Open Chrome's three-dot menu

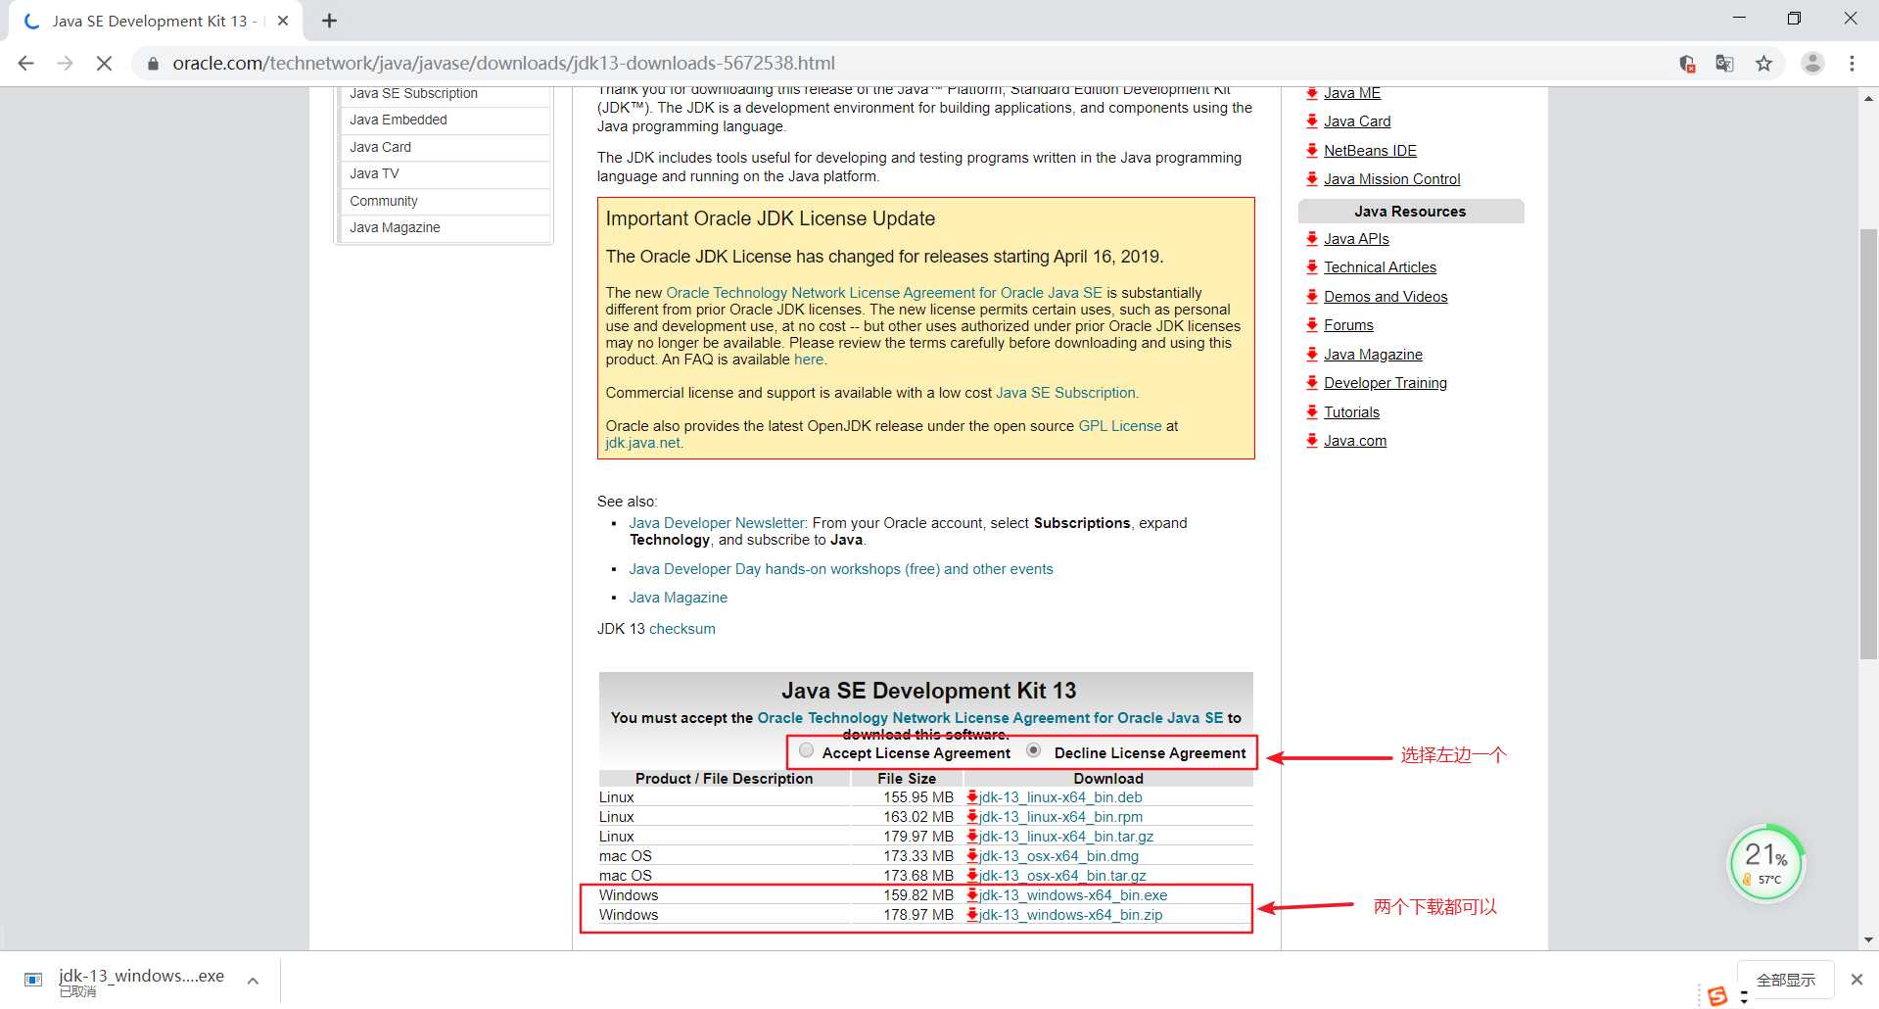coord(1852,64)
